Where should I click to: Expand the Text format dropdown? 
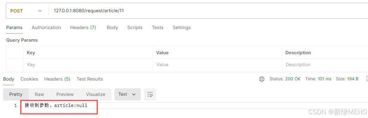click(x=127, y=94)
